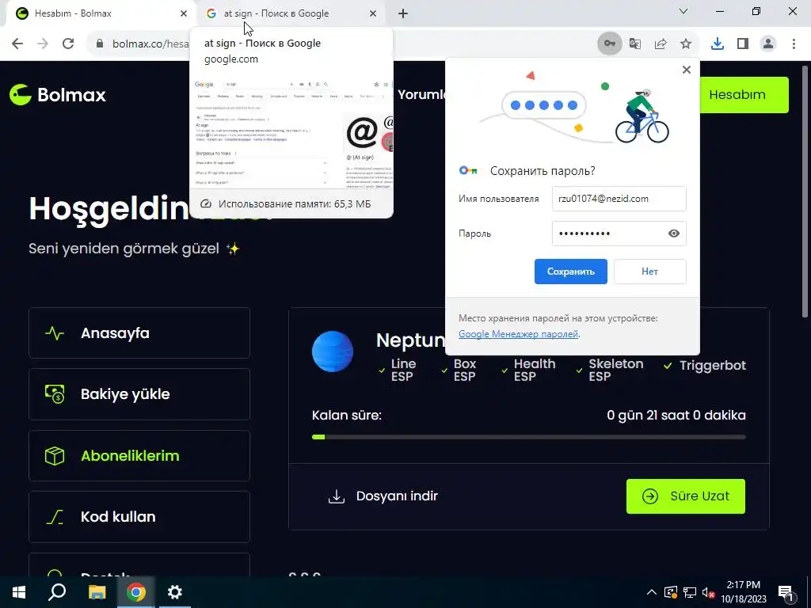Open the Chrome three-dot menu
This screenshot has width=811, height=608.
click(794, 44)
